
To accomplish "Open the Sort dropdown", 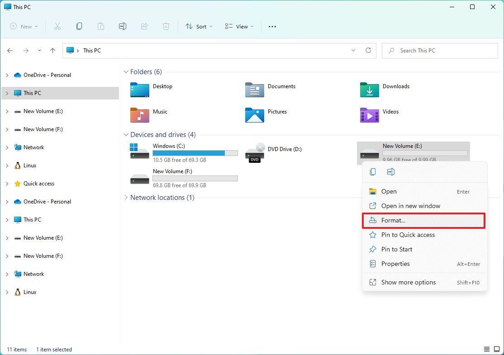I will pos(199,26).
